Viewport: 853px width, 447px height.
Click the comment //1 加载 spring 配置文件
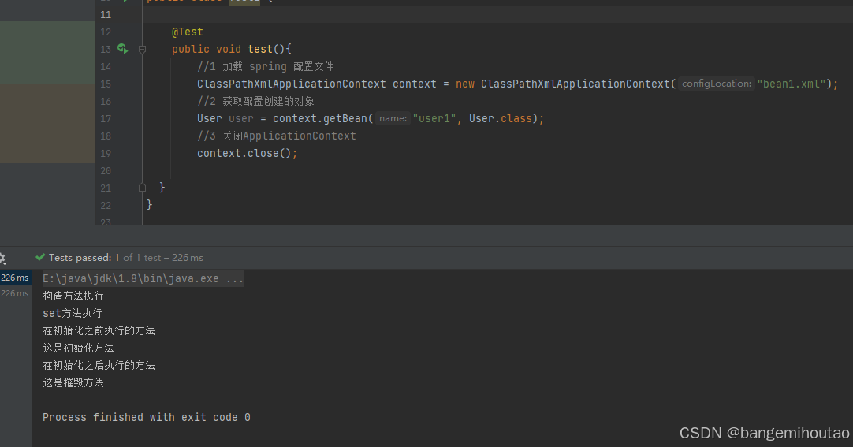pos(266,66)
